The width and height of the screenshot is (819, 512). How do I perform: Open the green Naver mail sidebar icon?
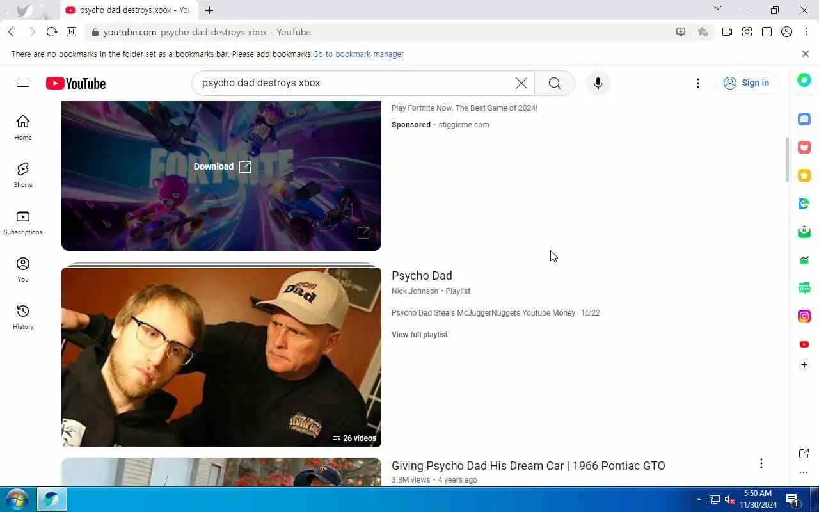tap(804, 232)
